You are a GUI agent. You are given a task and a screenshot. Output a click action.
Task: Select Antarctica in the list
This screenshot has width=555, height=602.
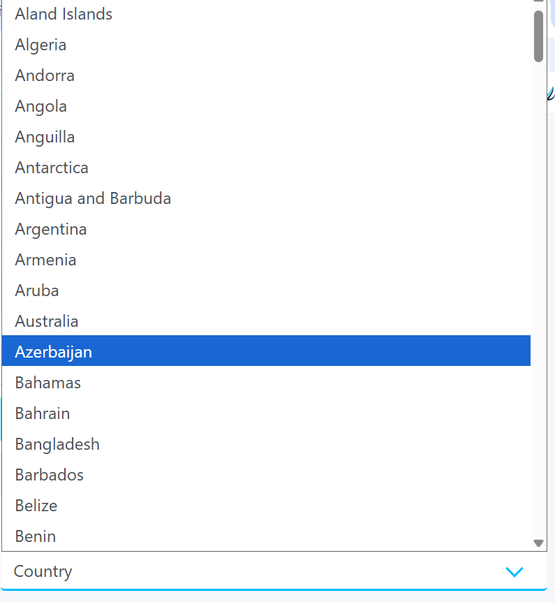click(52, 168)
